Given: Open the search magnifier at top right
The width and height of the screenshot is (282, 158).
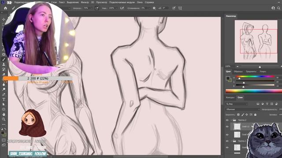Looking at the screenshot, I should [278, 8].
